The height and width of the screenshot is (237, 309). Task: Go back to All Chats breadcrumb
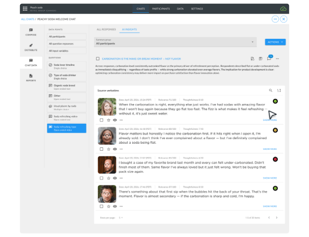[28, 19]
